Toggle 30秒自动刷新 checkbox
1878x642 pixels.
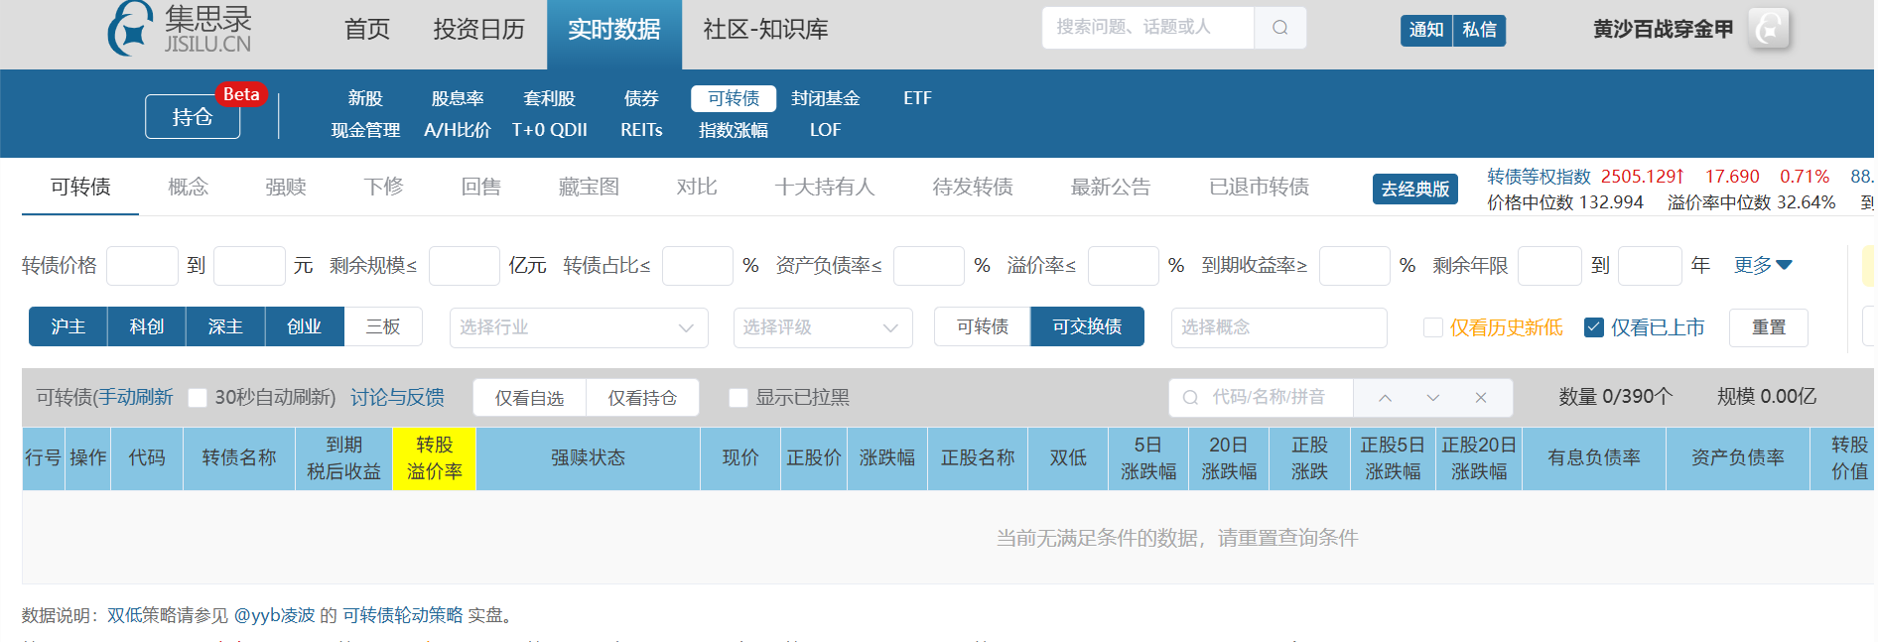(198, 398)
